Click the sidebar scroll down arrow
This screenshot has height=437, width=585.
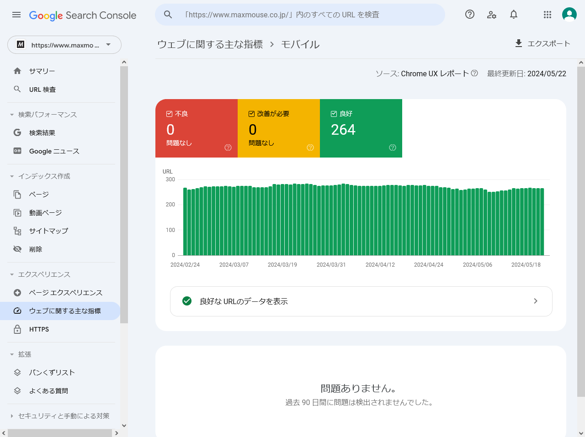coord(124,426)
